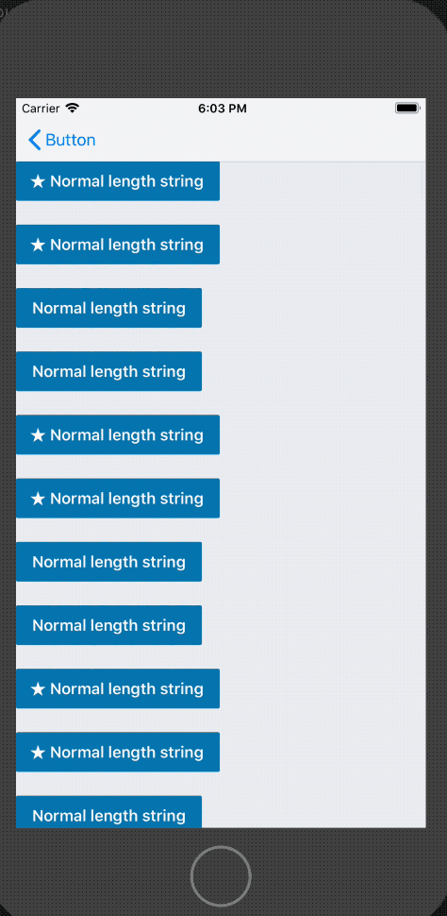Tap the star icon in the ninth button
The height and width of the screenshot is (916, 447).
point(38,689)
